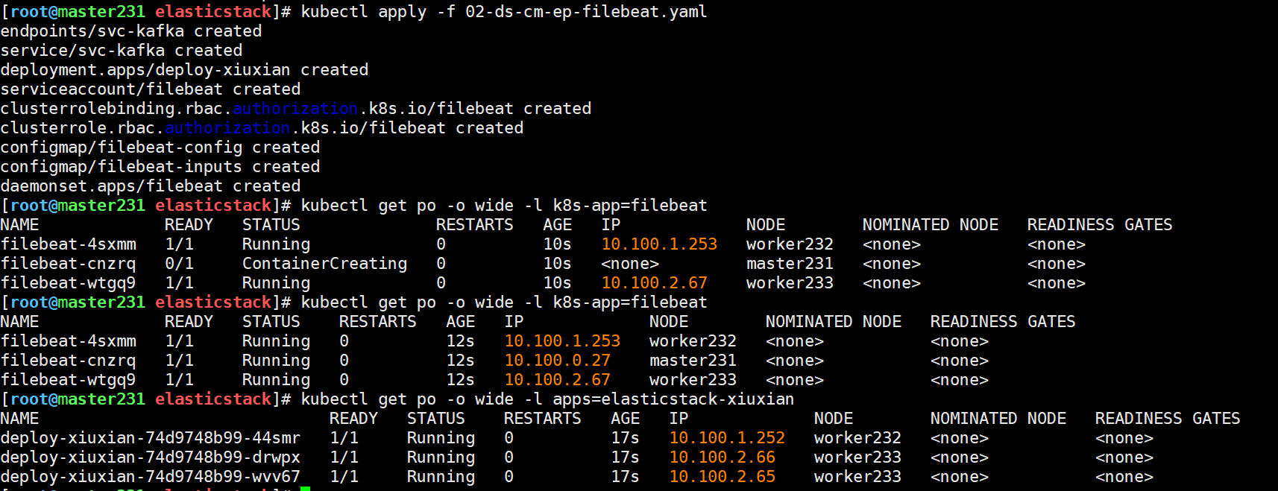Screen dimensions: 1278x491
Task: Click master231 node in second filebeat table
Action: coord(693,361)
